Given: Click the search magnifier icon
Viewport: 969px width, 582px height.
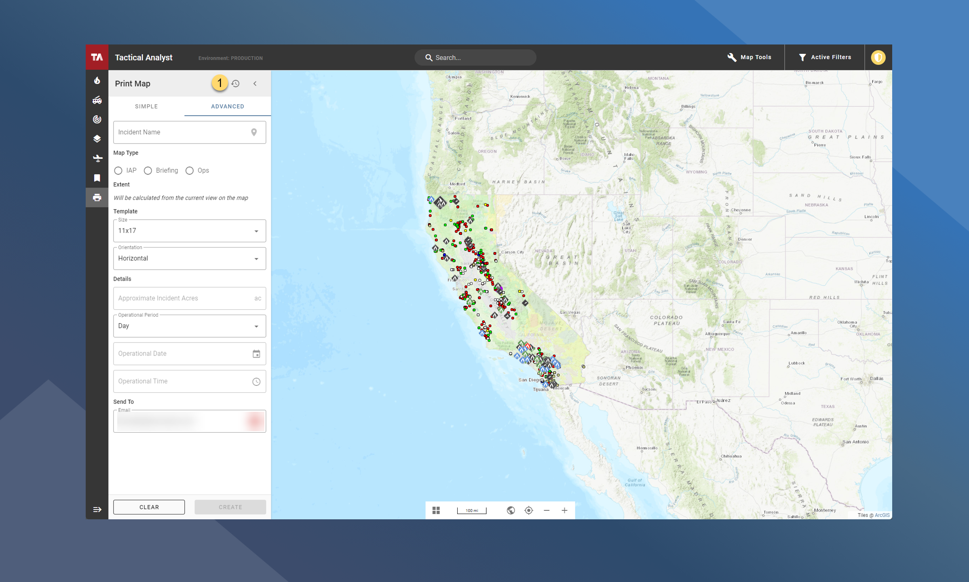Looking at the screenshot, I should click(x=429, y=57).
